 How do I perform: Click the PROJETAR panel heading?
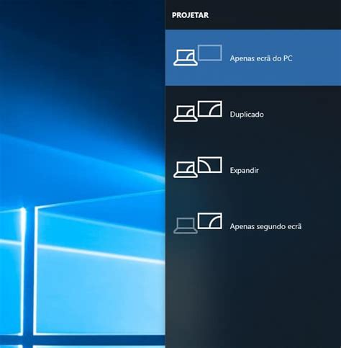(x=191, y=15)
